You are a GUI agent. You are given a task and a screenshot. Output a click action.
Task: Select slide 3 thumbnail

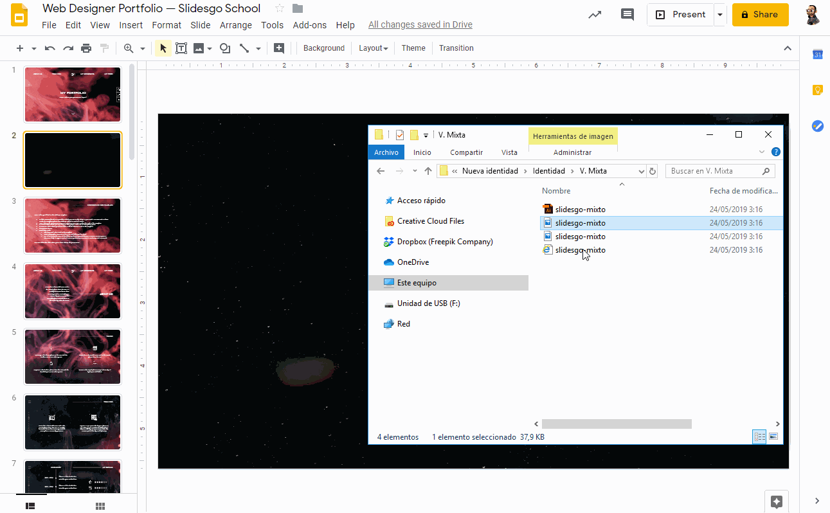(x=73, y=226)
